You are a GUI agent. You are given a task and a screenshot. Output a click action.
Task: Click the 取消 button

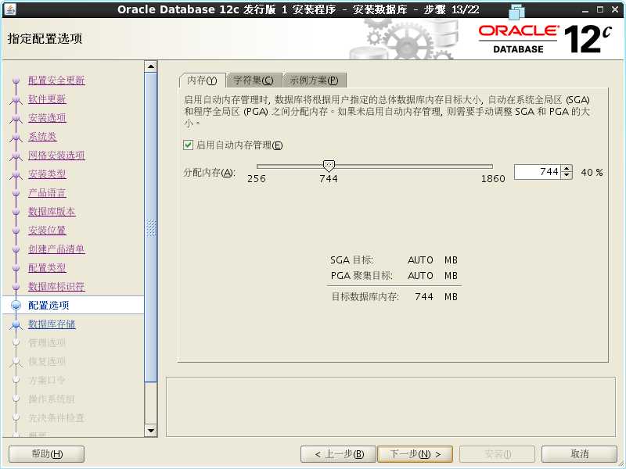pos(579,454)
